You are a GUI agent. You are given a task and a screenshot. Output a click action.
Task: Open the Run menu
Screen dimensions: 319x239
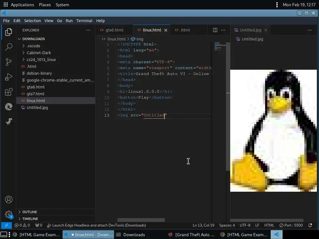pos(69,21)
